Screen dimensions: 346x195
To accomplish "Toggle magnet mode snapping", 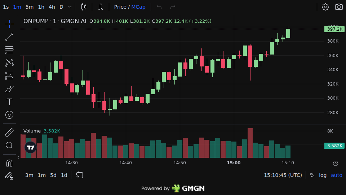I will [x=9, y=163].
